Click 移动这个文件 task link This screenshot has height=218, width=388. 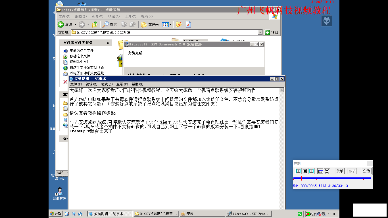[80, 56]
